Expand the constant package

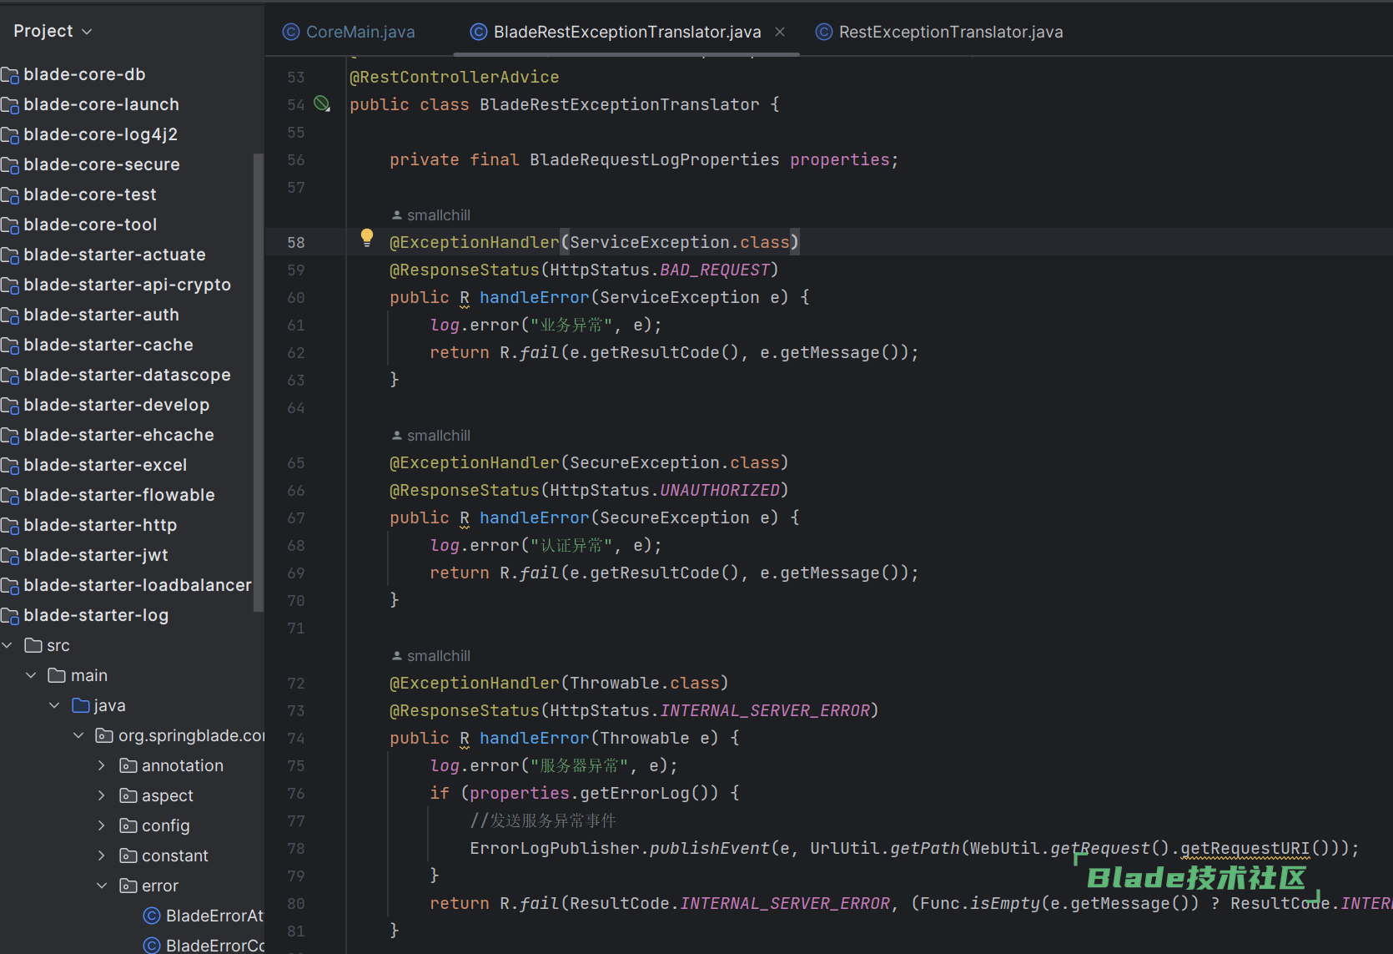[x=102, y=856]
